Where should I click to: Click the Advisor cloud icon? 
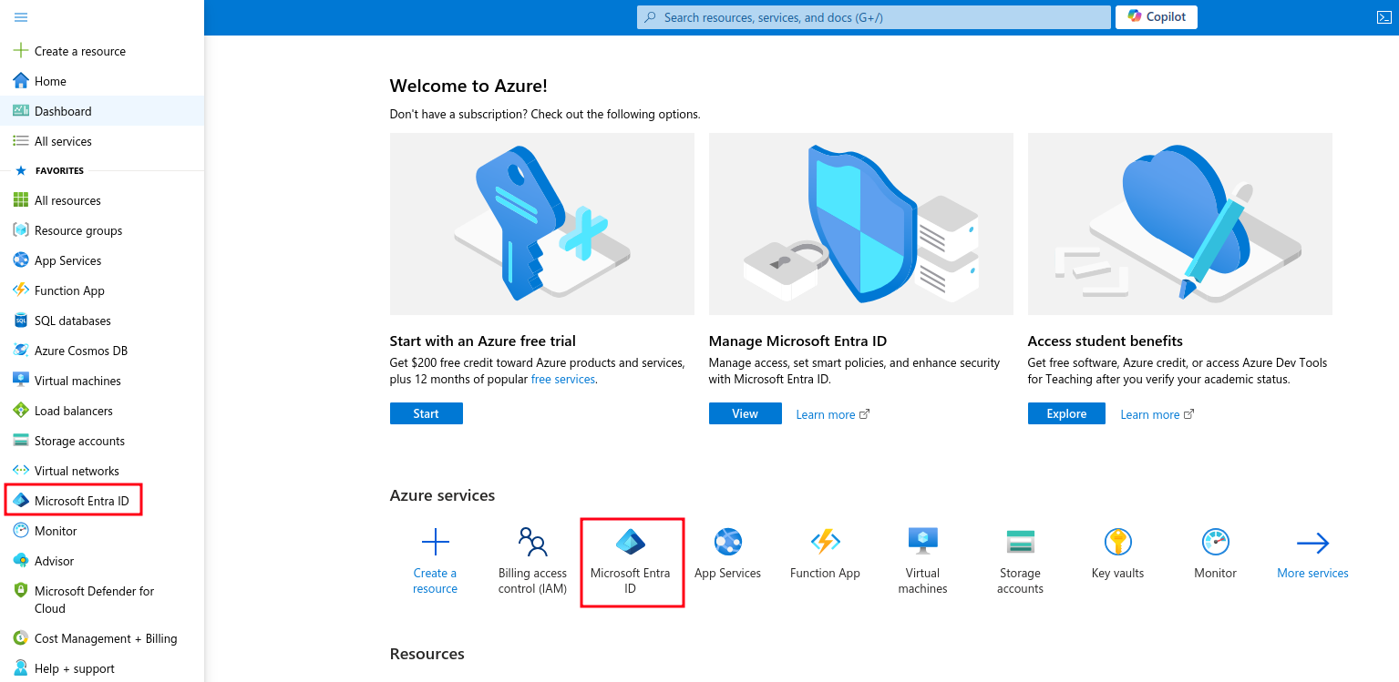pyautogui.click(x=21, y=561)
